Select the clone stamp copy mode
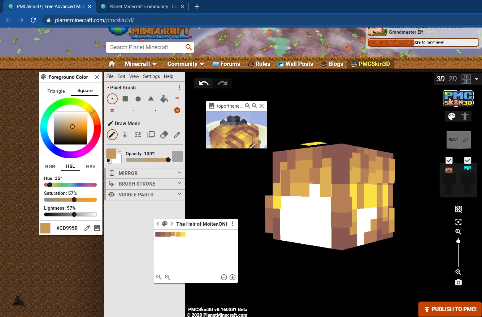The image size is (482, 317). [151, 135]
